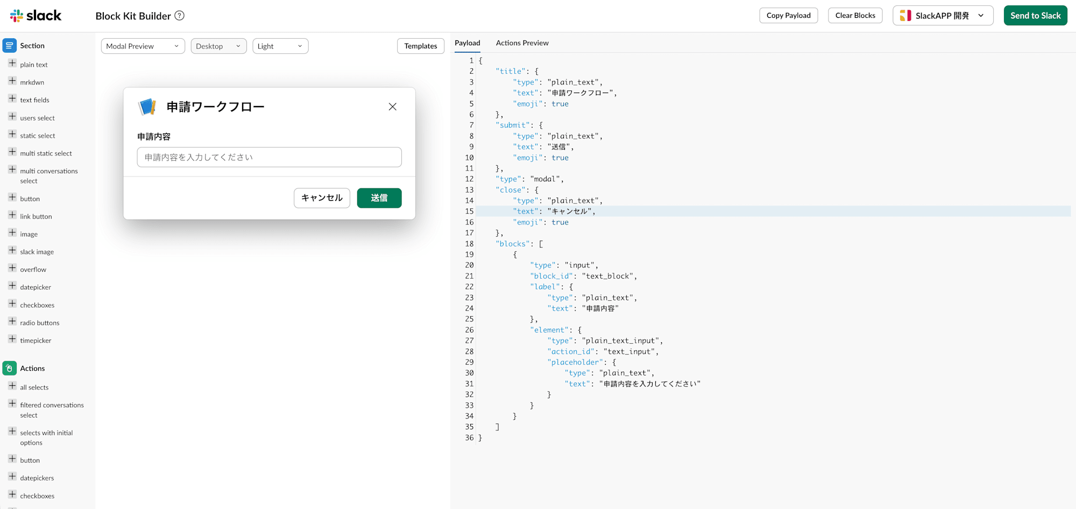The width and height of the screenshot is (1076, 509).
Task: Click the green Actions category icon
Action: (x=10, y=369)
